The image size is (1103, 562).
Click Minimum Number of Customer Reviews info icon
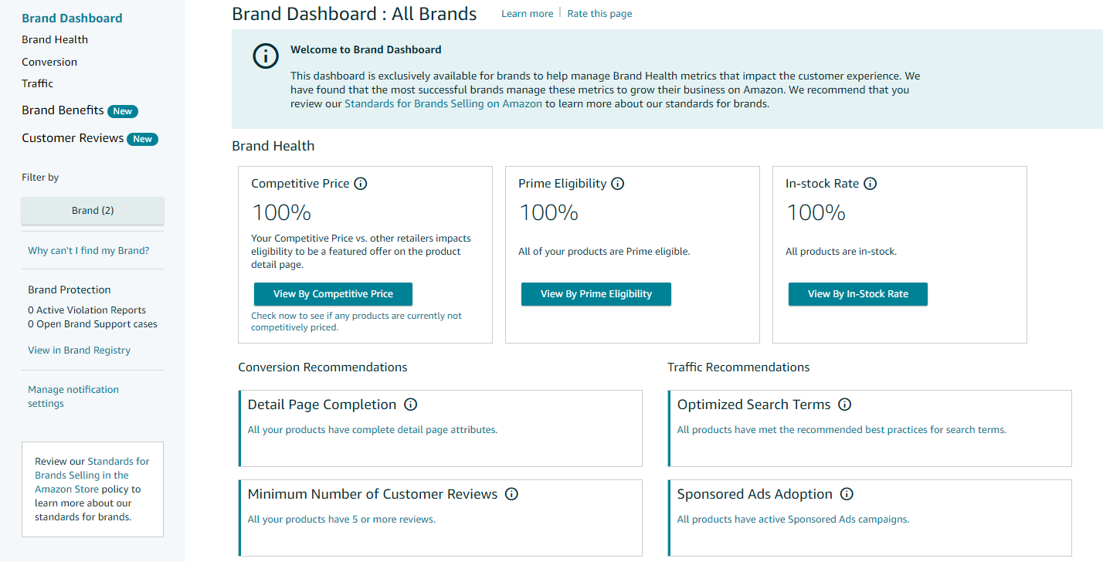[511, 494]
